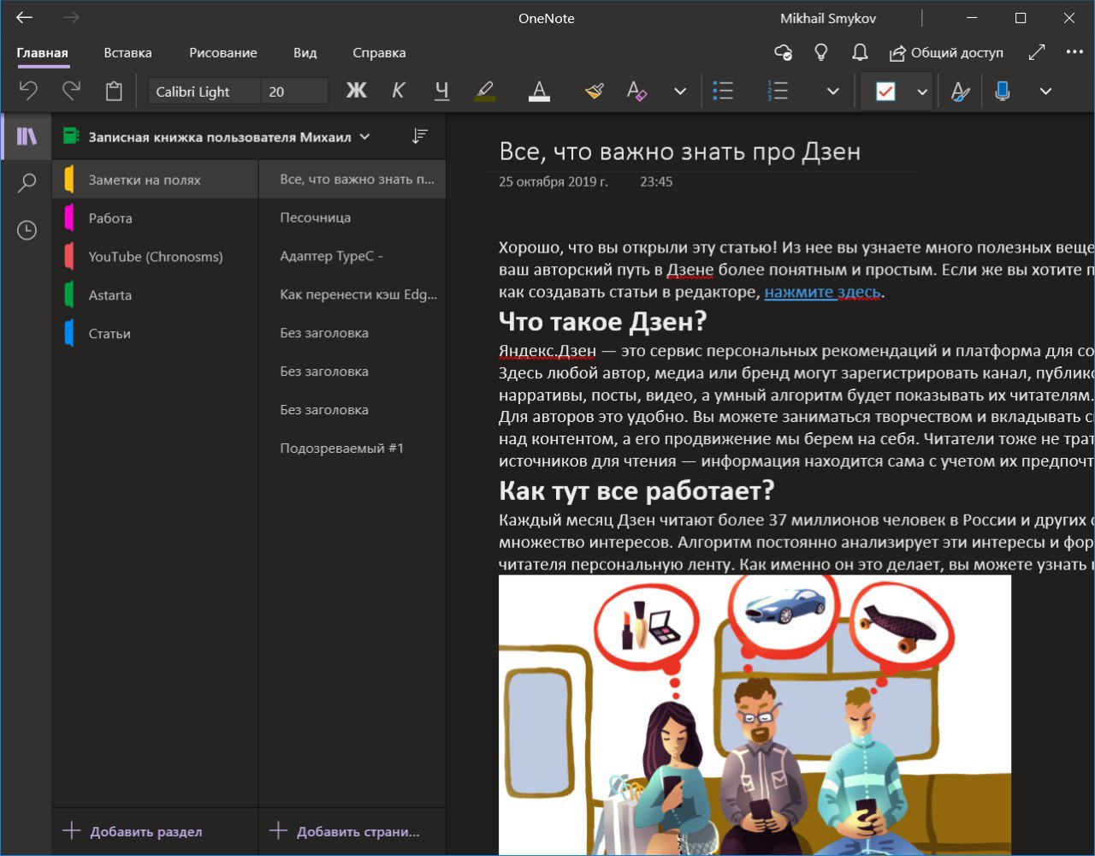Insert a bulleted list

point(724,91)
